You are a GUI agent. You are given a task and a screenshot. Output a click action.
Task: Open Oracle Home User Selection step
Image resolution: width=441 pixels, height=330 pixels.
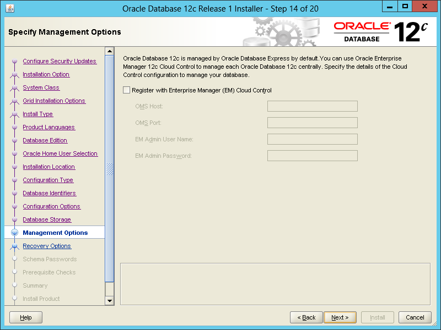tap(60, 153)
